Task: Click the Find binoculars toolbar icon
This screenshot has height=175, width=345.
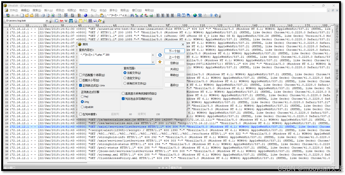Action: pyautogui.click(x=132, y=15)
